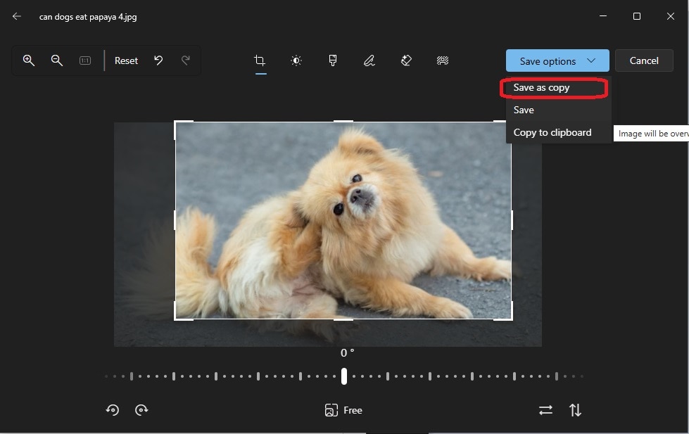Image resolution: width=689 pixels, height=434 pixels.
Task: Show image at actual 1:1 size
Action: click(x=85, y=60)
